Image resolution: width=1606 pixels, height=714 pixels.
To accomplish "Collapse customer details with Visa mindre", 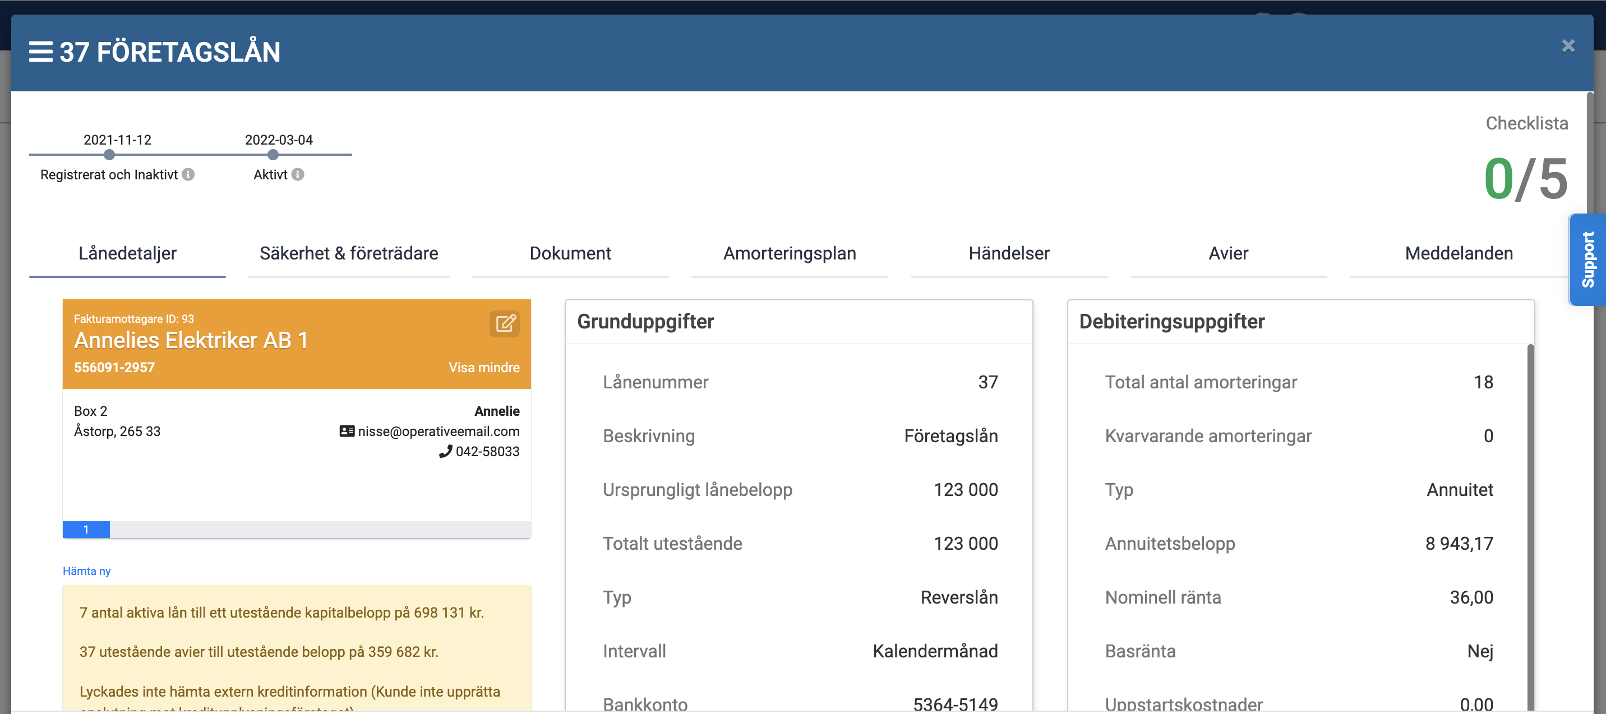I will coord(484,368).
